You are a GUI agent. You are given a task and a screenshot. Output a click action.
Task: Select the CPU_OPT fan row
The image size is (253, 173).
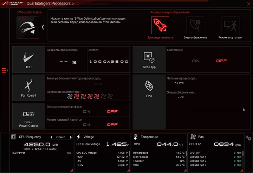(x=215, y=153)
